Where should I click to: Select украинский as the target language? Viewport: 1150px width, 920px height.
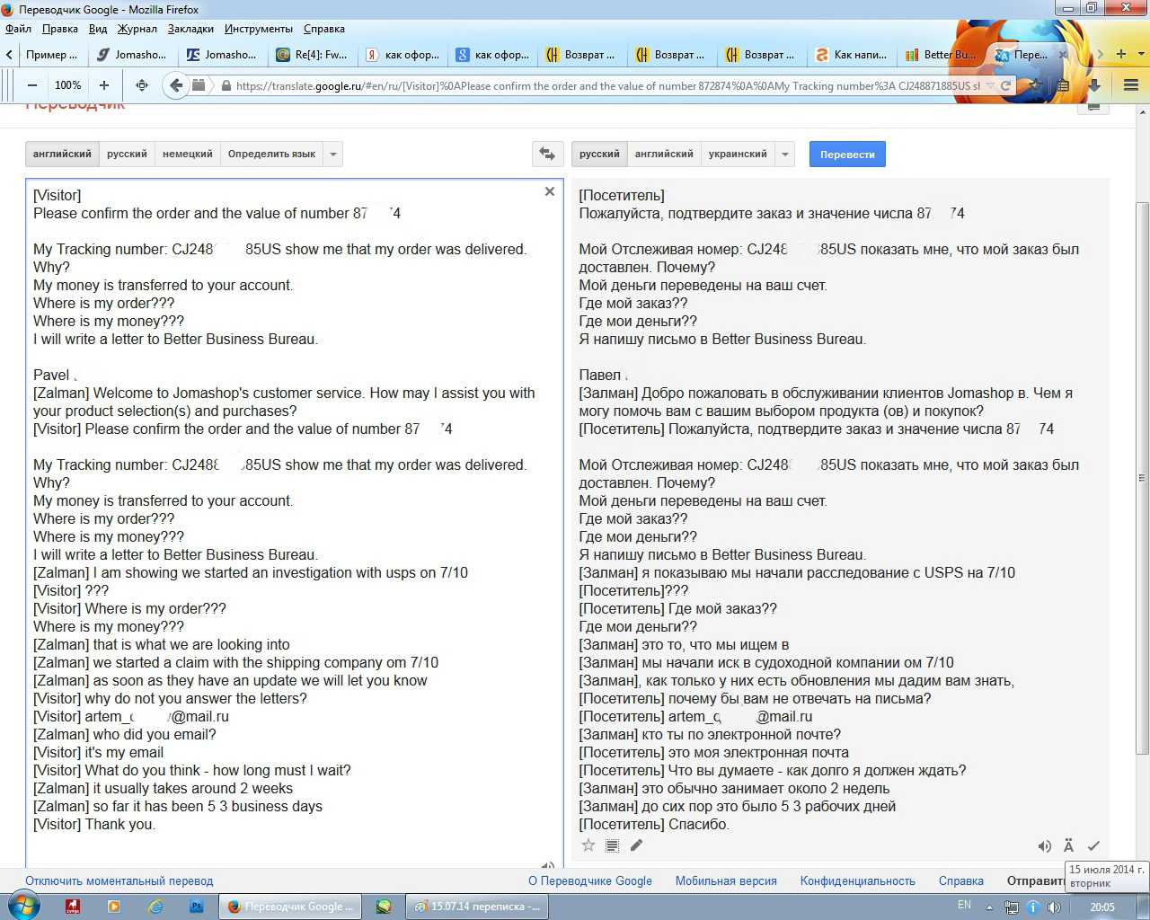737,154
